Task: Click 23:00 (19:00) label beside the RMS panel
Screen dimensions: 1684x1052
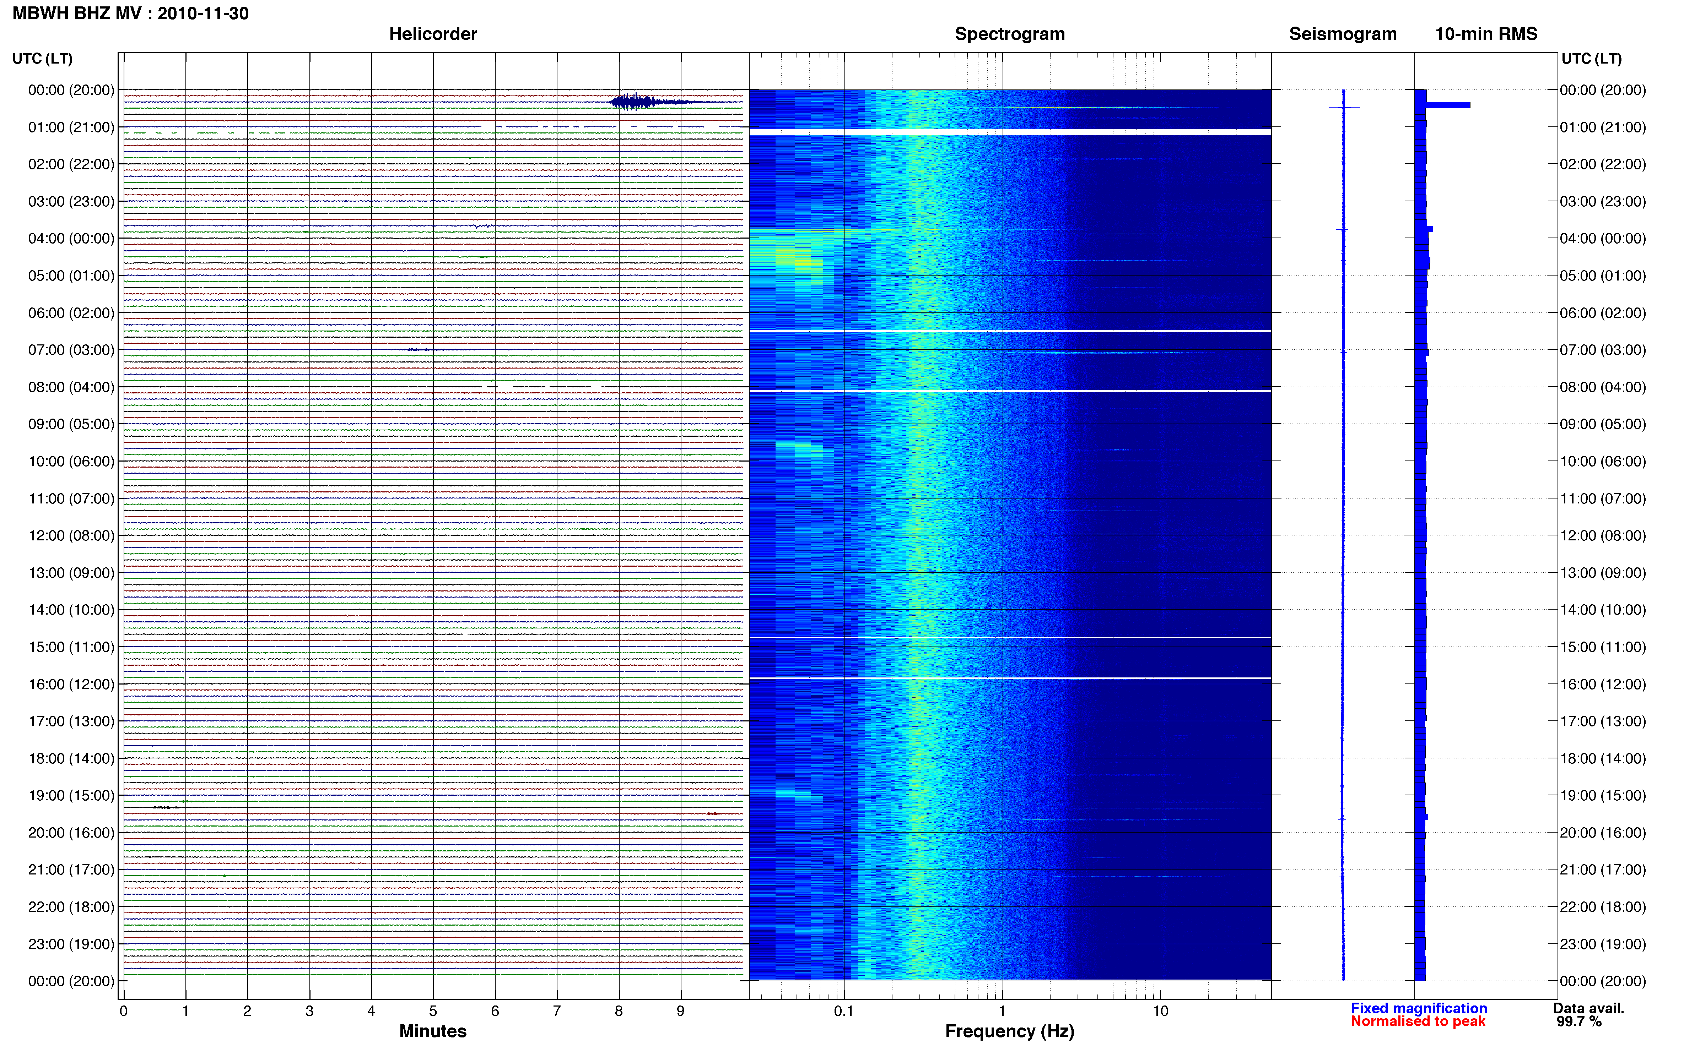Action: [x=1603, y=944]
